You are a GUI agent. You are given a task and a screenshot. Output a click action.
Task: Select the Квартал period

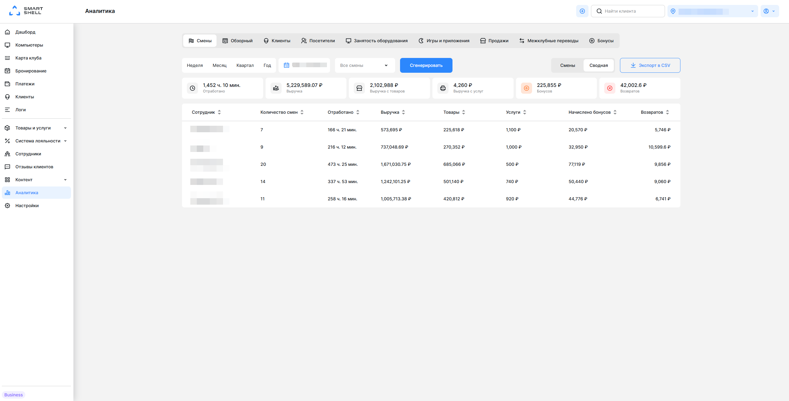pos(245,65)
